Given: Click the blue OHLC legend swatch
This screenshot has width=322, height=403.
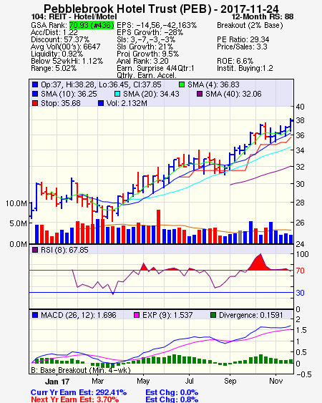Looking at the screenshot, I should point(35,84).
